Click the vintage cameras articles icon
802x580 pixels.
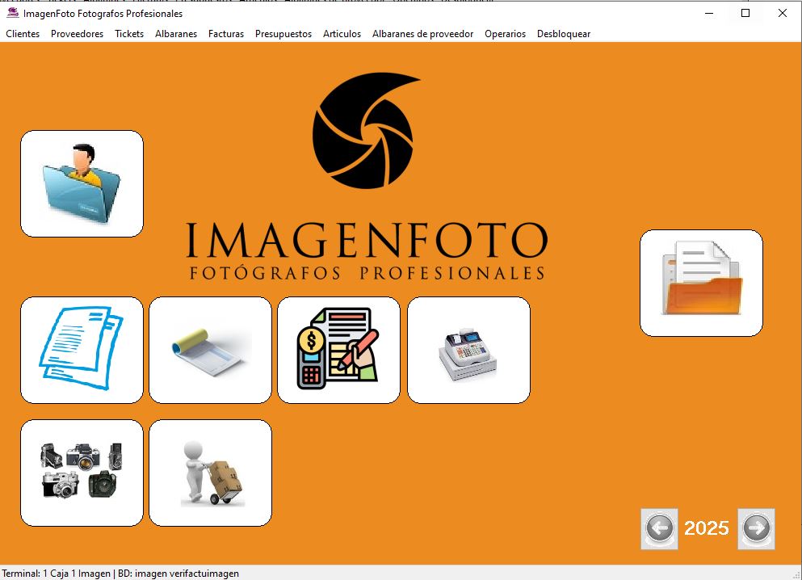click(x=82, y=473)
